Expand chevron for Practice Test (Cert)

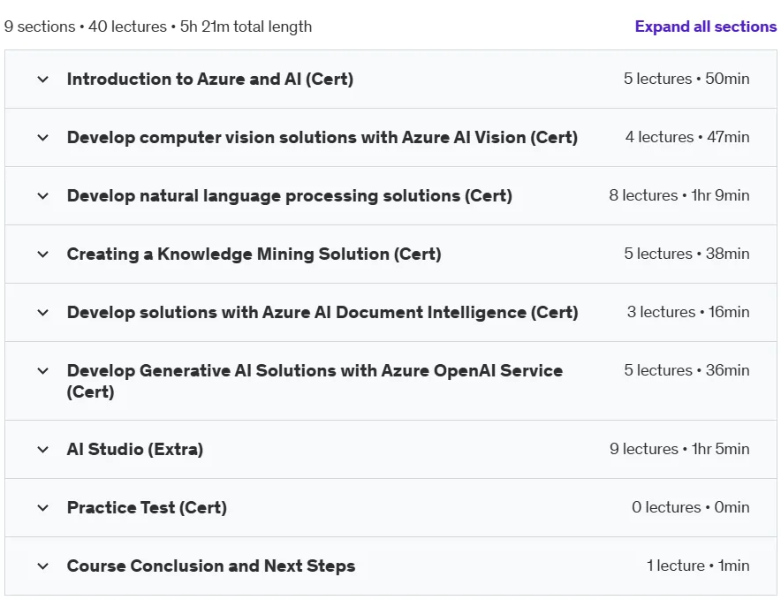42,508
